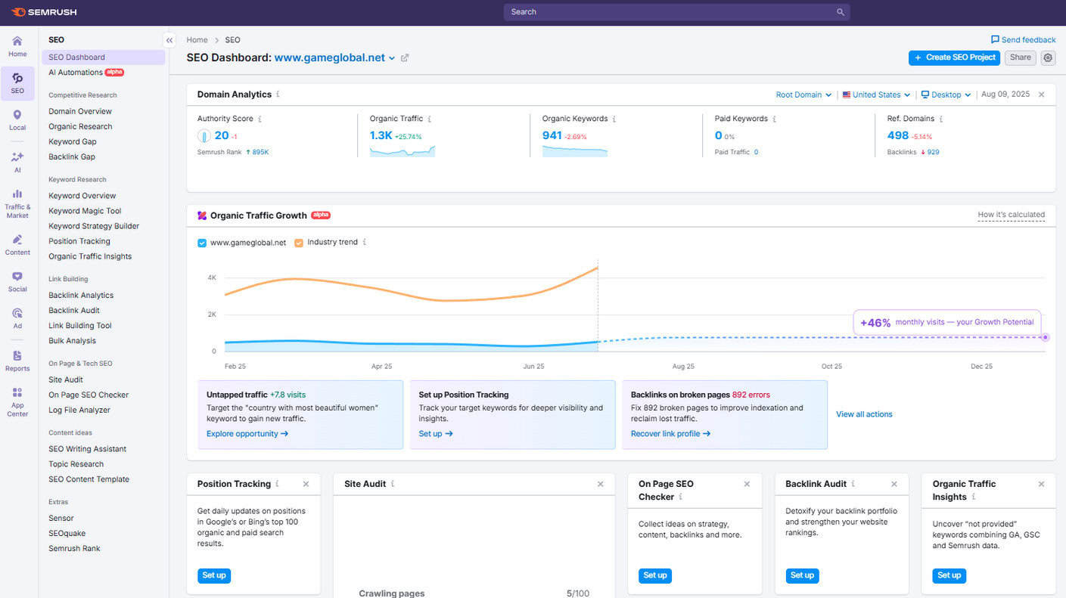Click the Share button
The width and height of the screenshot is (1066, 598).
(1020, 57)
